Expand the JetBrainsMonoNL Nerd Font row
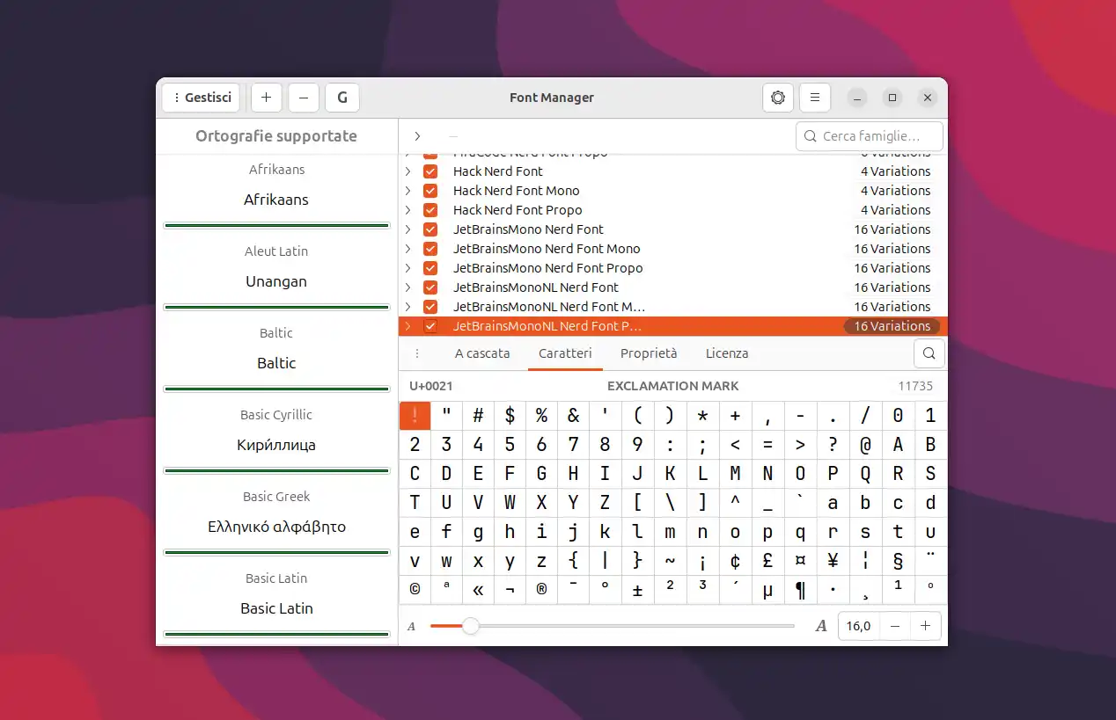 pos(407,287)
